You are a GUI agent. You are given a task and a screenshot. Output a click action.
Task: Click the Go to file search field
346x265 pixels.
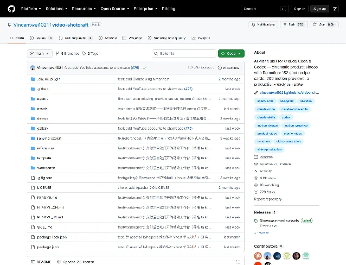(184, 53)
